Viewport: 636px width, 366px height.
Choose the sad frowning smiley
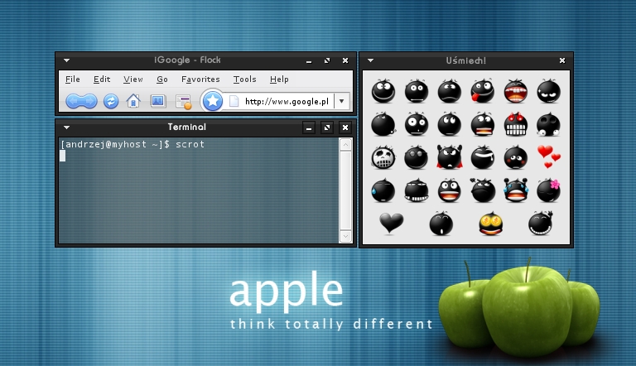pos(450,91)
